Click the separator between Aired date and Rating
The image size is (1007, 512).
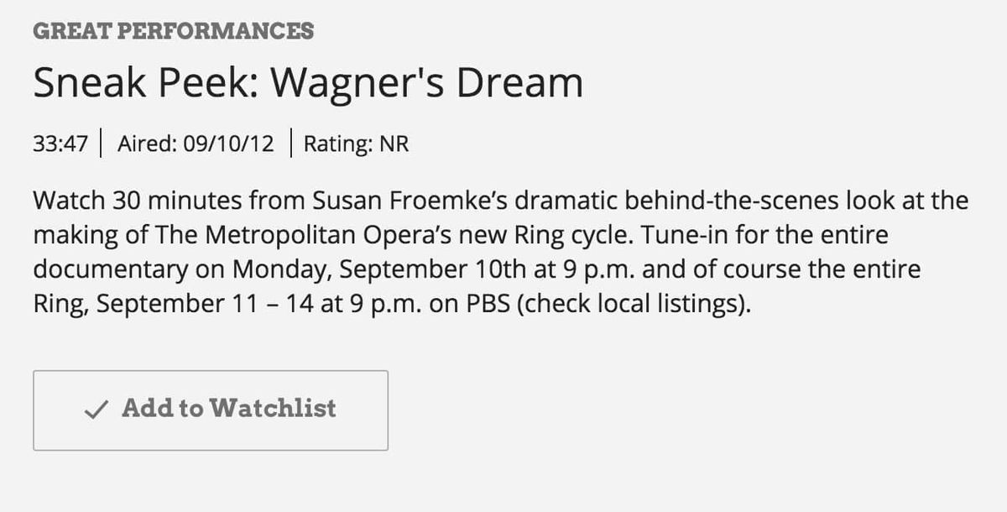(x=291, y=143)
